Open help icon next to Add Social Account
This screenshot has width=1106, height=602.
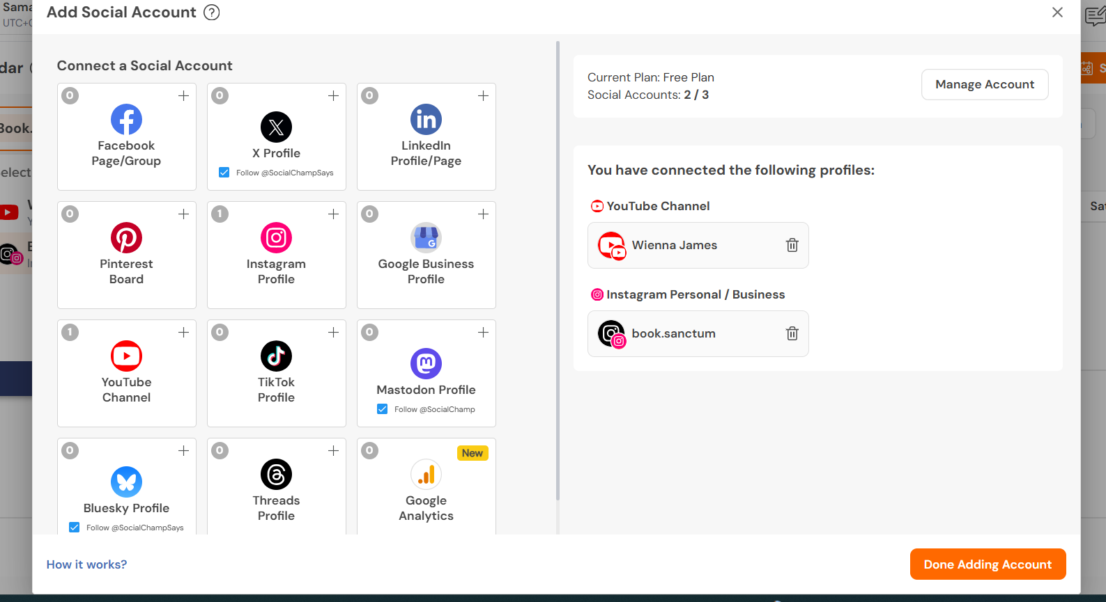pyautogui.click(x=212, y=13)
